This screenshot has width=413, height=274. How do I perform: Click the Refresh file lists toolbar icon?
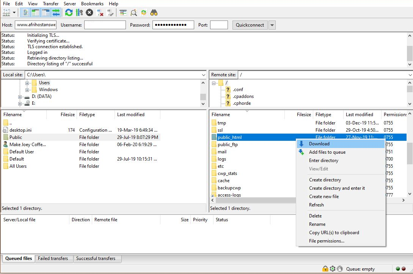69,13
